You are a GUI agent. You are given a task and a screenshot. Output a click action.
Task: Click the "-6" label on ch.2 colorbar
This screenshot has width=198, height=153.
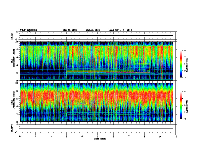pos(185,92)
